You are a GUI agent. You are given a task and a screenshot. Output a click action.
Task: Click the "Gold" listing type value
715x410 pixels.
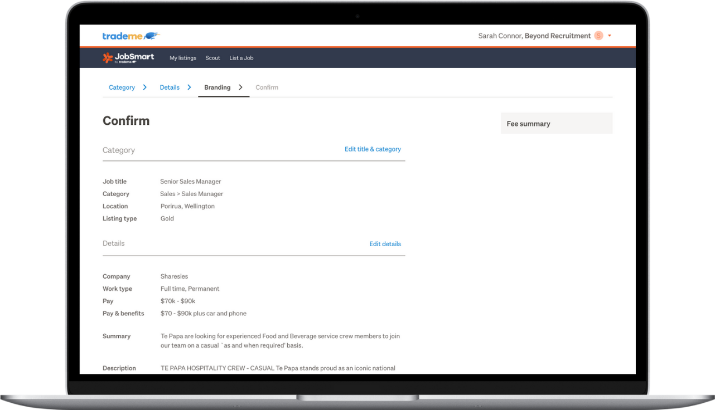pos(167,218)
